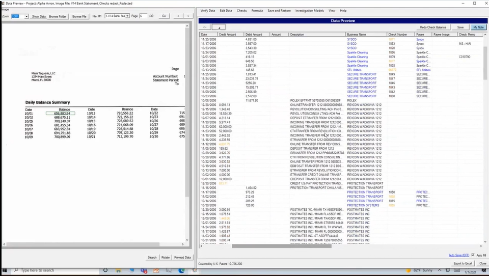Click the Check Number column header

401,34
